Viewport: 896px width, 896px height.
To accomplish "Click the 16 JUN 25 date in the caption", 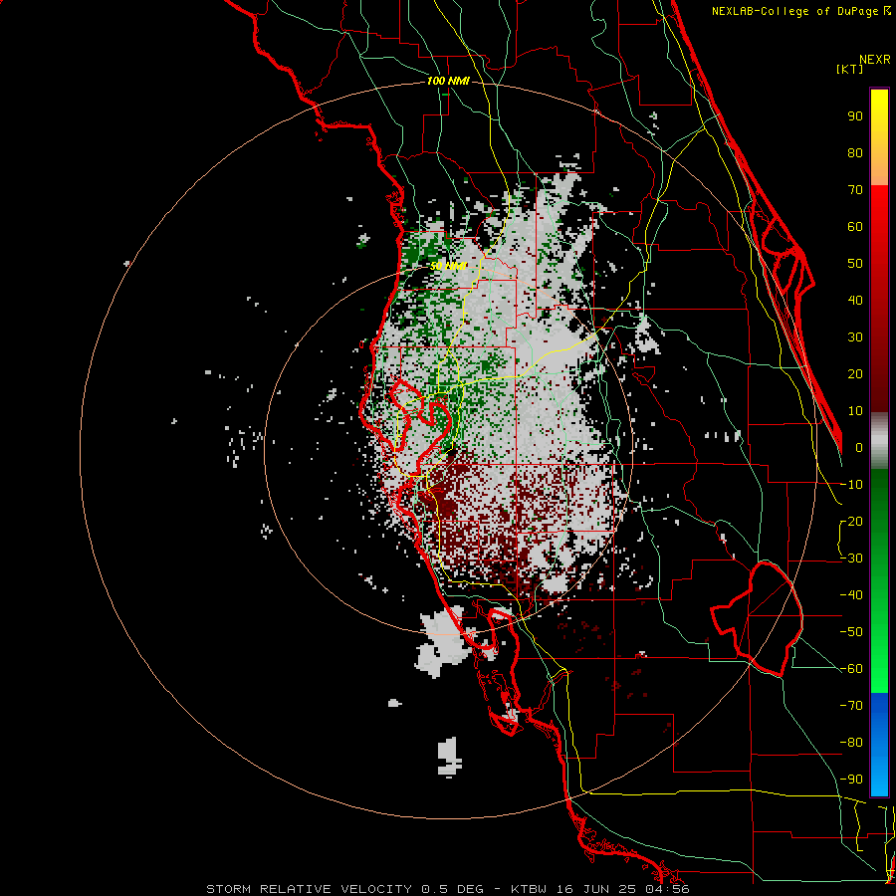I will (x=596, y=889).
